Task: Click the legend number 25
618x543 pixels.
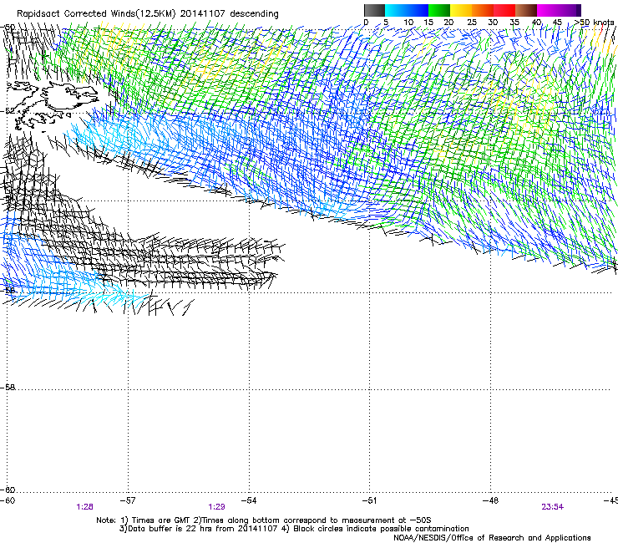Action: click(472, 23)
